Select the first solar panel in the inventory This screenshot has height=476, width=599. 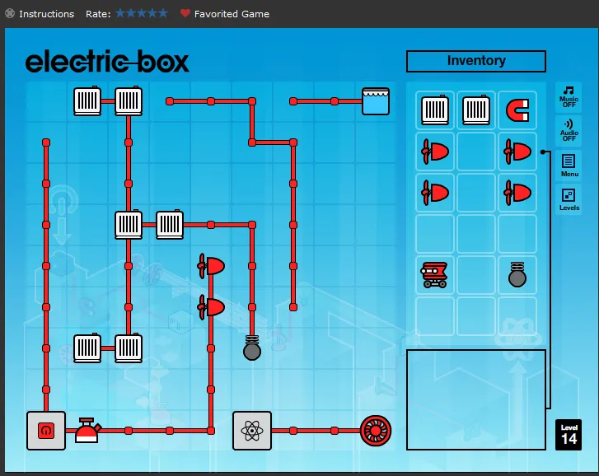point(435,110)
